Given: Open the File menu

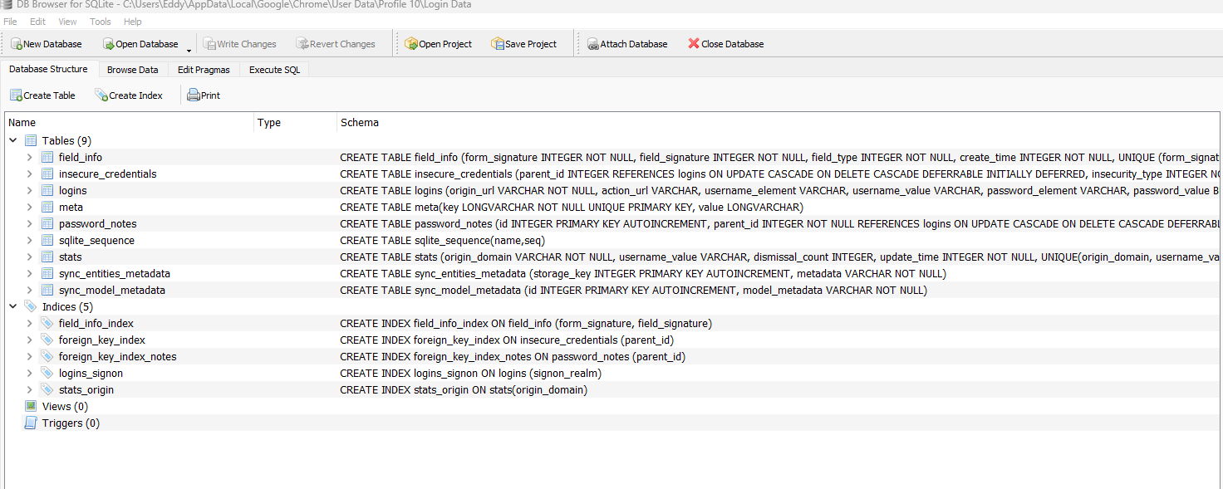Looking at the screenshot, I should coord(10,22).
